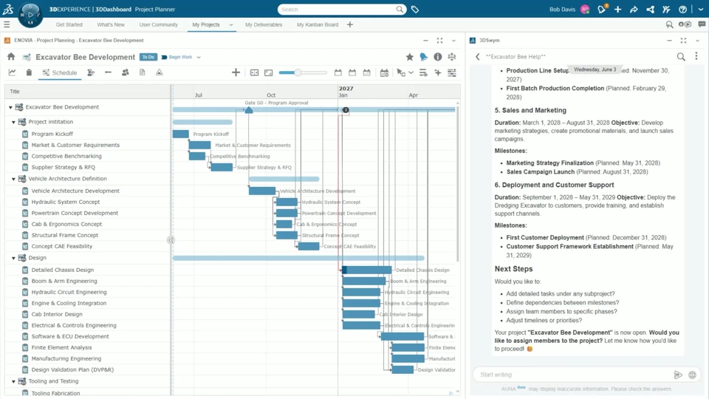
Task: Add a new dashboard tab
Action: tap(349, 24)
